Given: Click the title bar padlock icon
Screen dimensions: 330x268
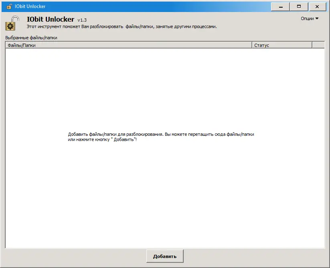Looking at the screenshot, I should 9,6.
